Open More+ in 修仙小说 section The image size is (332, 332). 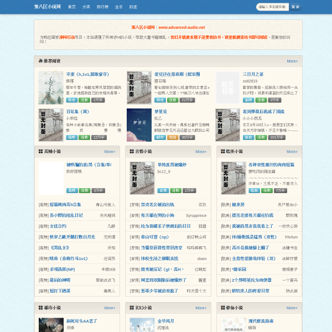(292, 308)
